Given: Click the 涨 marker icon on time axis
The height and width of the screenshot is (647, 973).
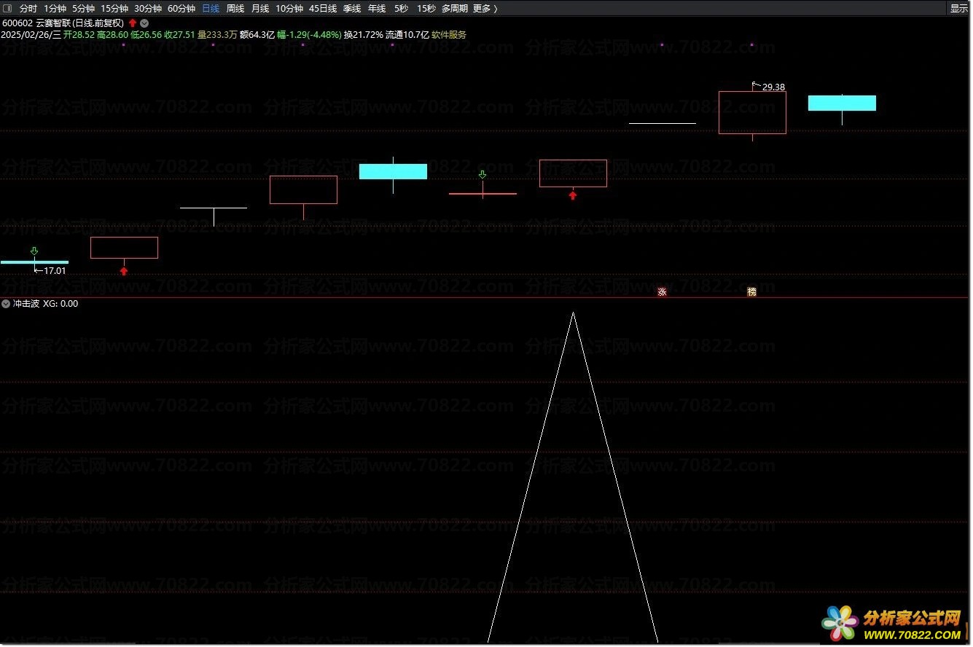Looking at the screenshot, I should (x=663, y=291).
